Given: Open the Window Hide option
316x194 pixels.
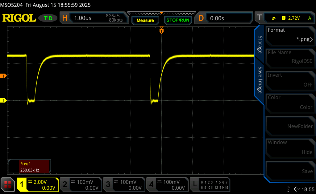Looking at the screenshot, I should (x=290, y=147).
